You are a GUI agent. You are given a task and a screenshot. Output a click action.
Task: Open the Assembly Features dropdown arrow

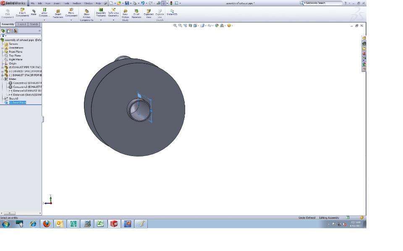pyautogui.click(x=101, y=20)
